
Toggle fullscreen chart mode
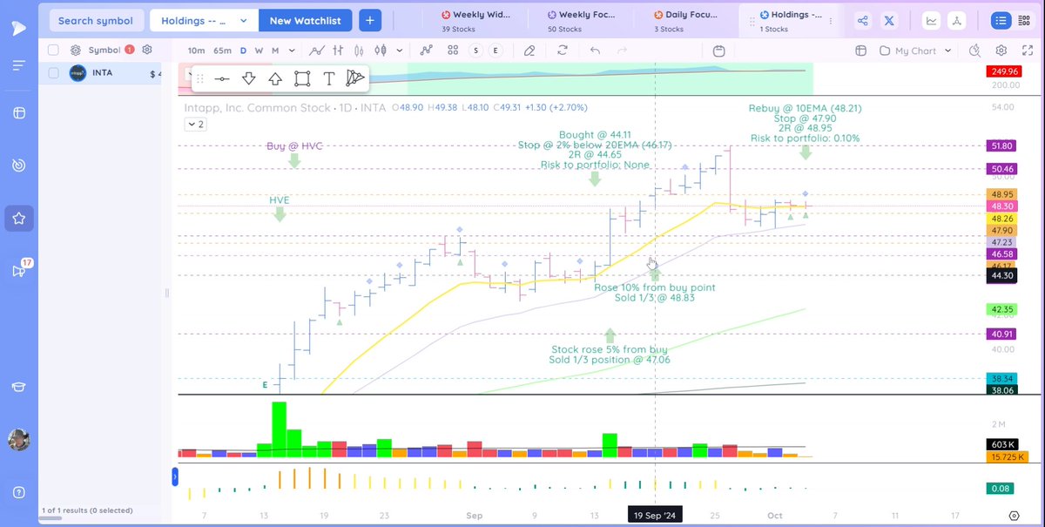1026,51
